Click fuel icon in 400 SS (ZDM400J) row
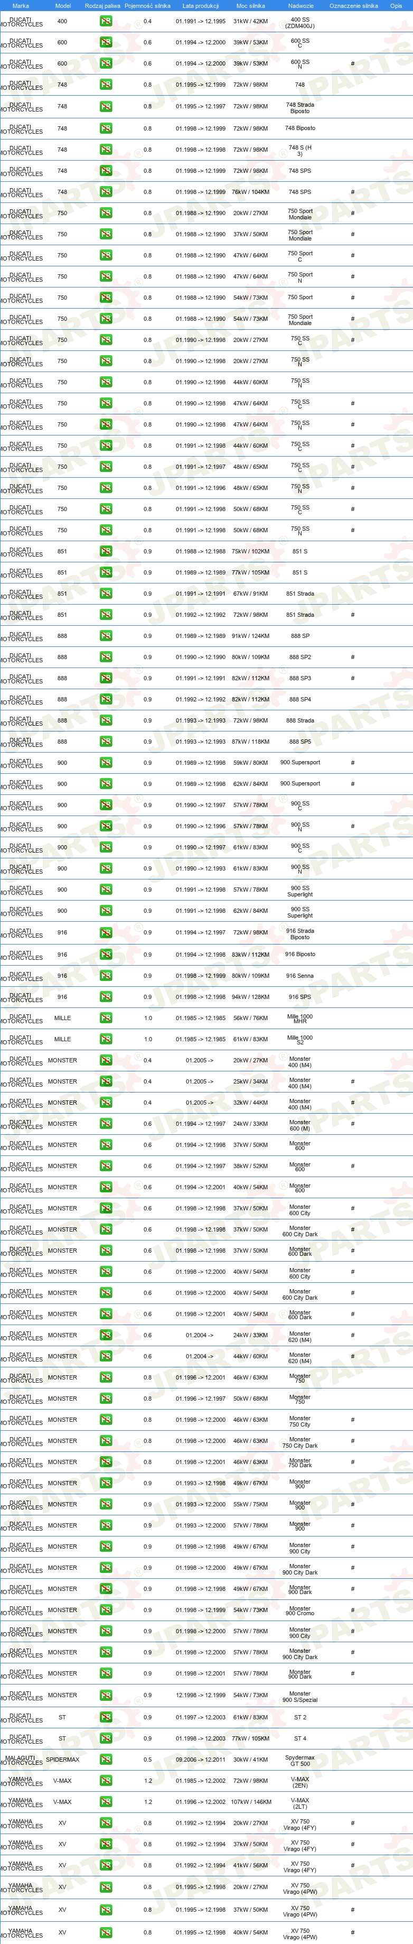The height and width of the screenshot is (1944, 413). [x=106, y=21]
